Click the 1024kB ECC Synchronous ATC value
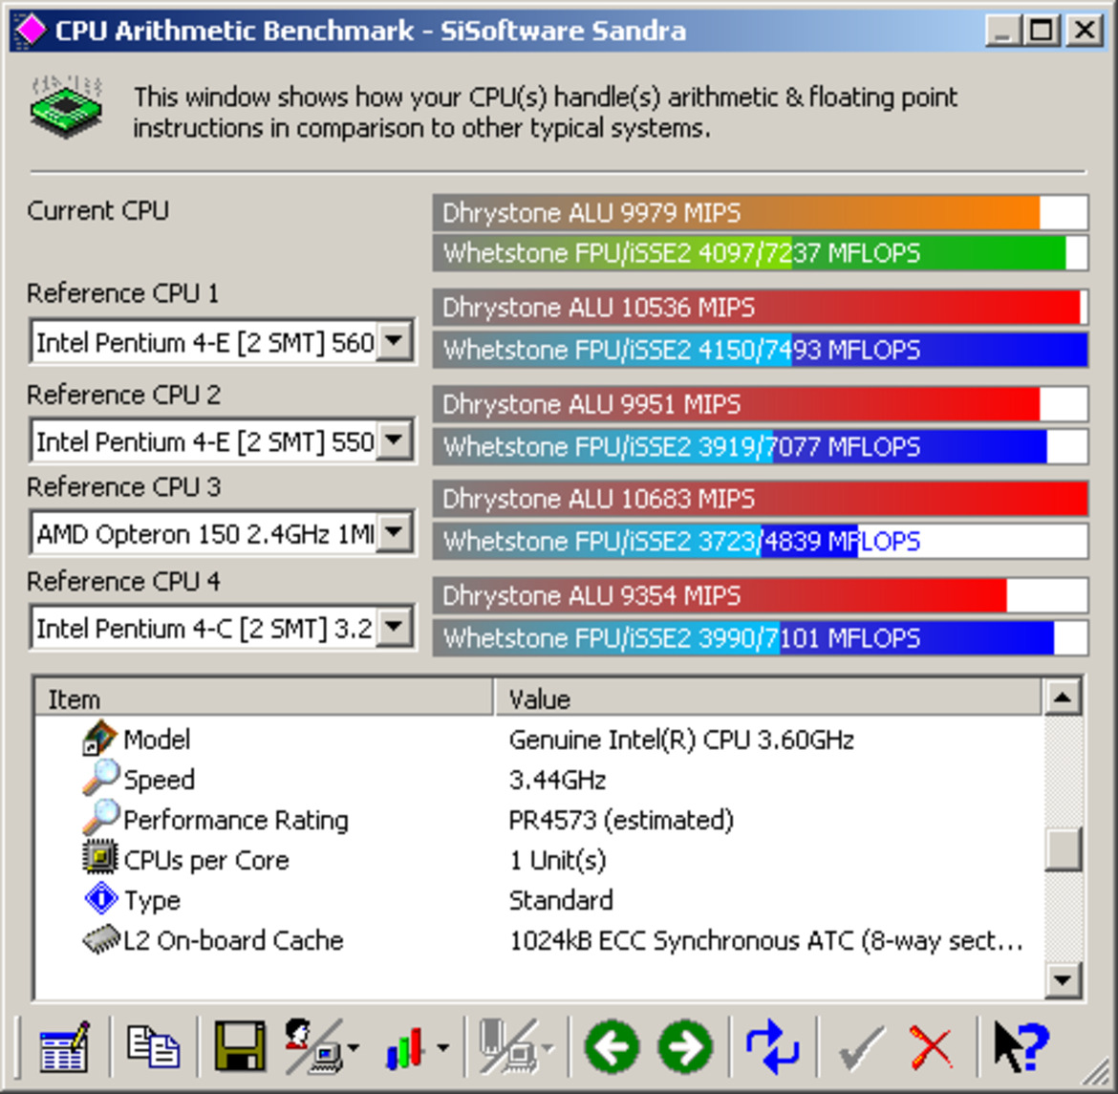Viewport: 1118px width, 1094px height. tap(766, 941)
